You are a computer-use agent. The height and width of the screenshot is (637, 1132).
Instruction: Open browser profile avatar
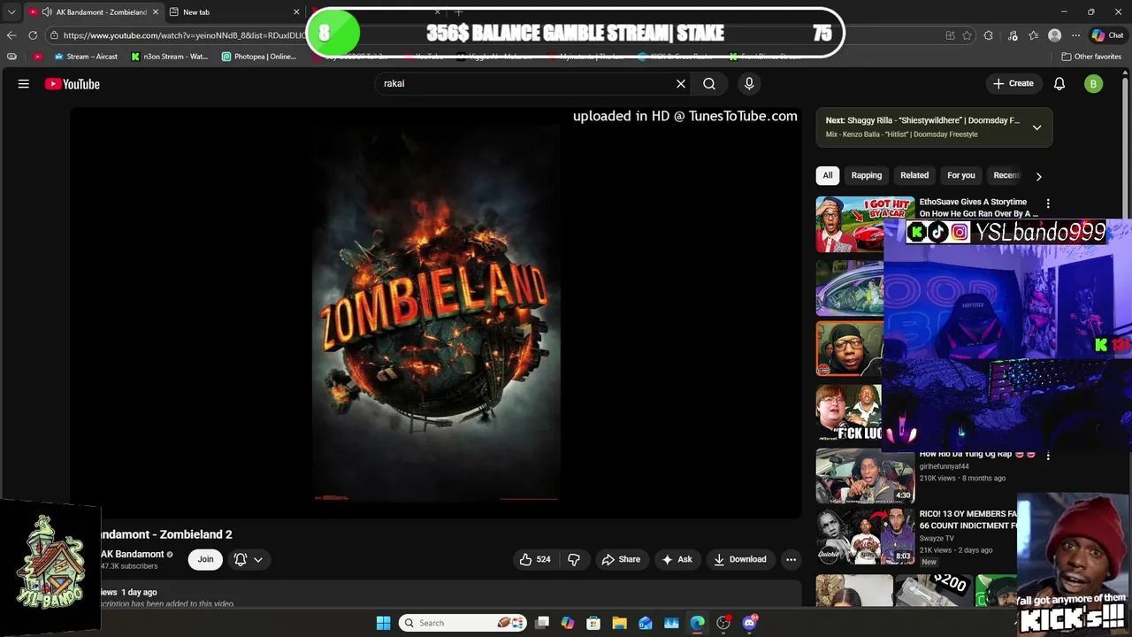pyautogui.click(x=1054, y=35)
